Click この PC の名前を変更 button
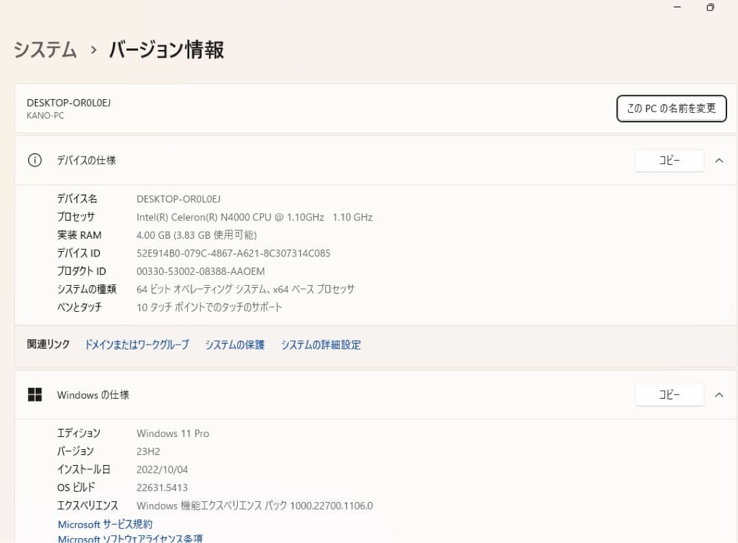This screenshot has height=543, width=738. (671, 108)
